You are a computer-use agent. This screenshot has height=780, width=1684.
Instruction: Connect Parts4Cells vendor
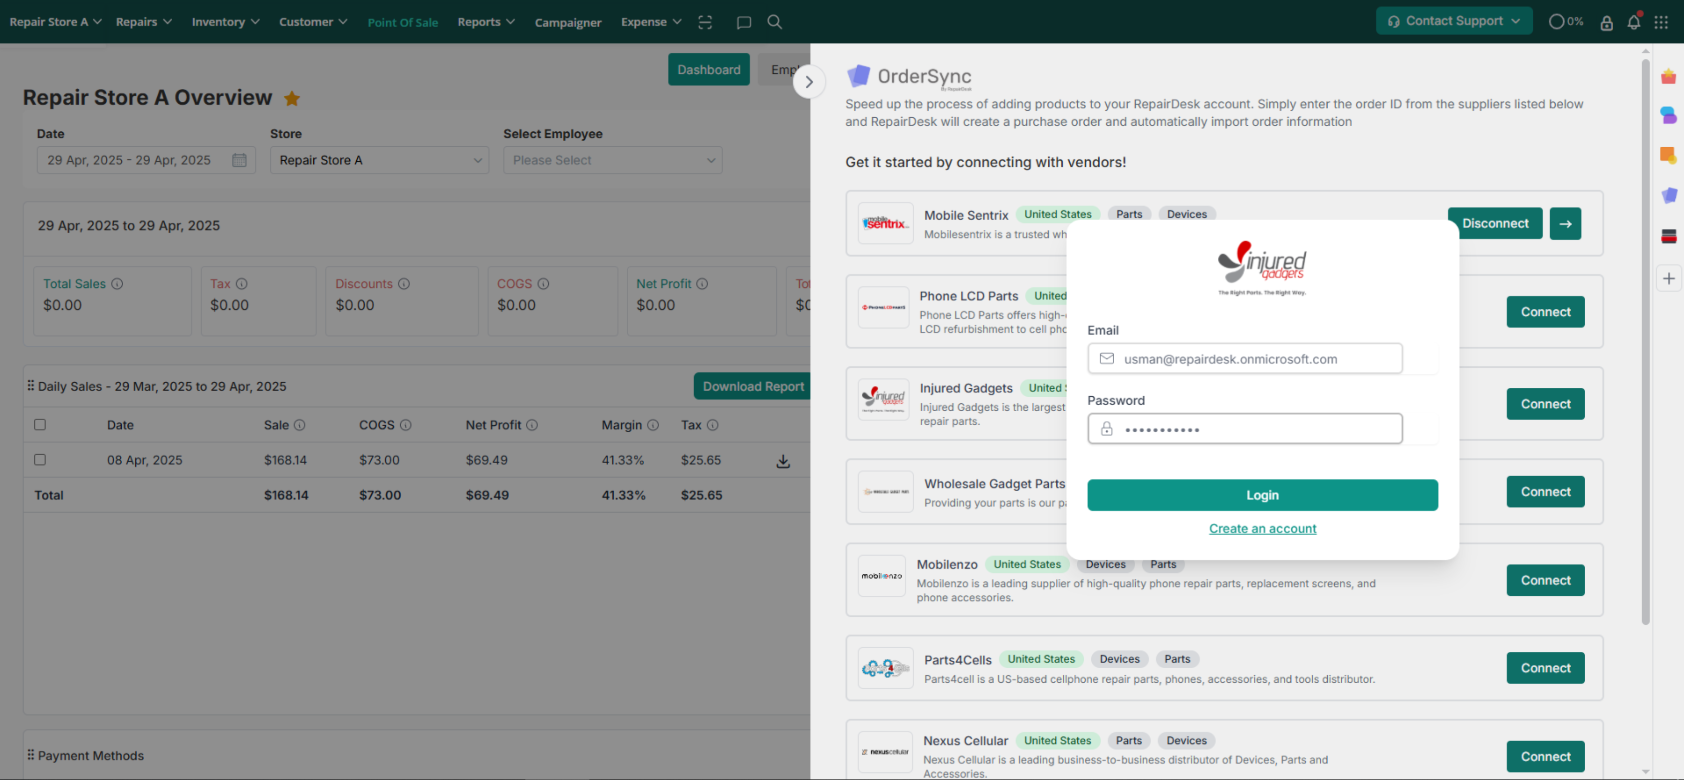[1545, 668]
